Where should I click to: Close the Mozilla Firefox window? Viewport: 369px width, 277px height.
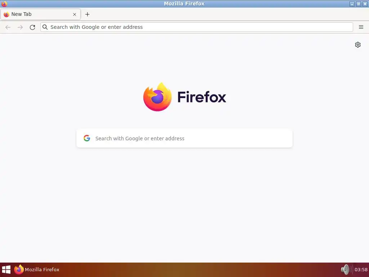tap(365, 4)
